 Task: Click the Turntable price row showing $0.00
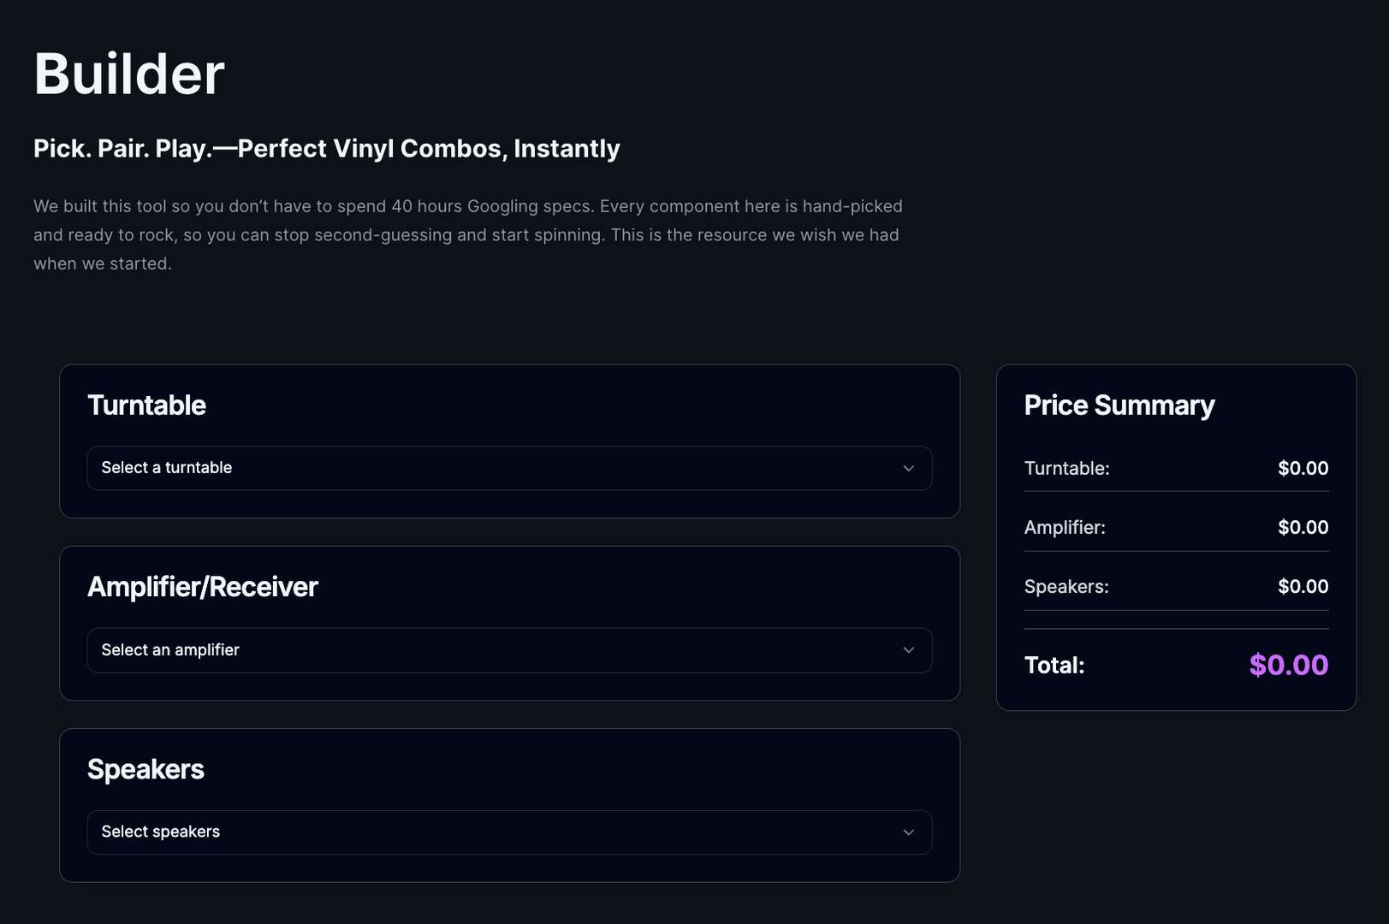click(1176, 468)
